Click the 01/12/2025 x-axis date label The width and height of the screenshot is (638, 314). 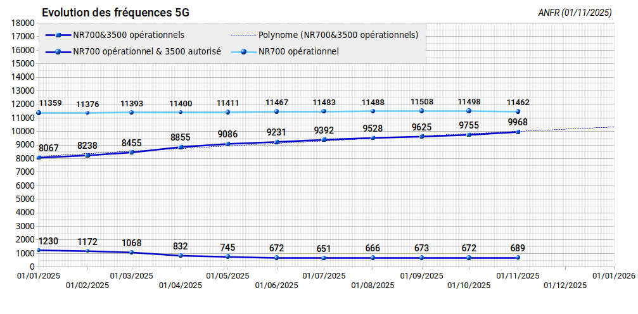click(x=565, y=286)
